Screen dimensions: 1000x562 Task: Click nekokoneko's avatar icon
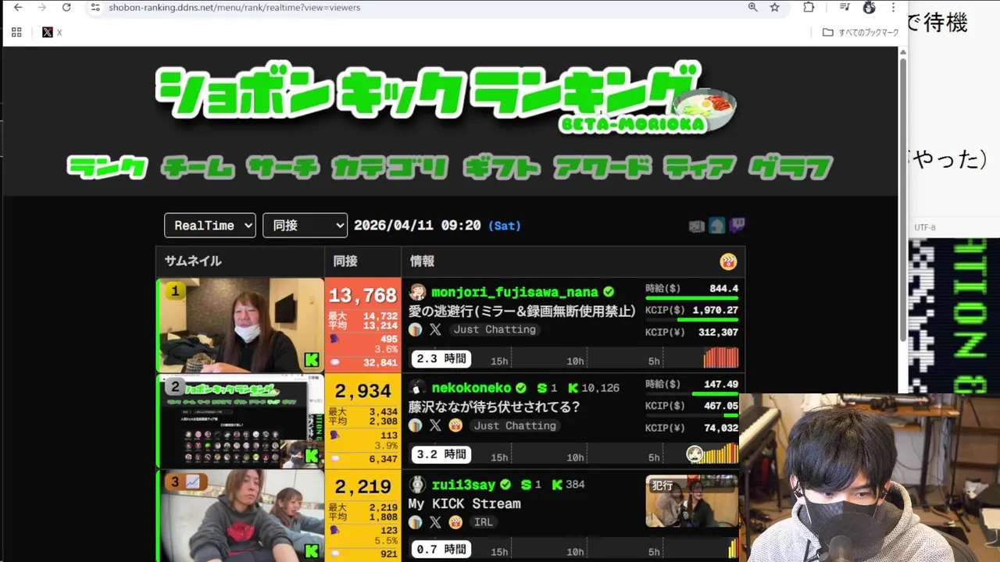click(417, 388)
